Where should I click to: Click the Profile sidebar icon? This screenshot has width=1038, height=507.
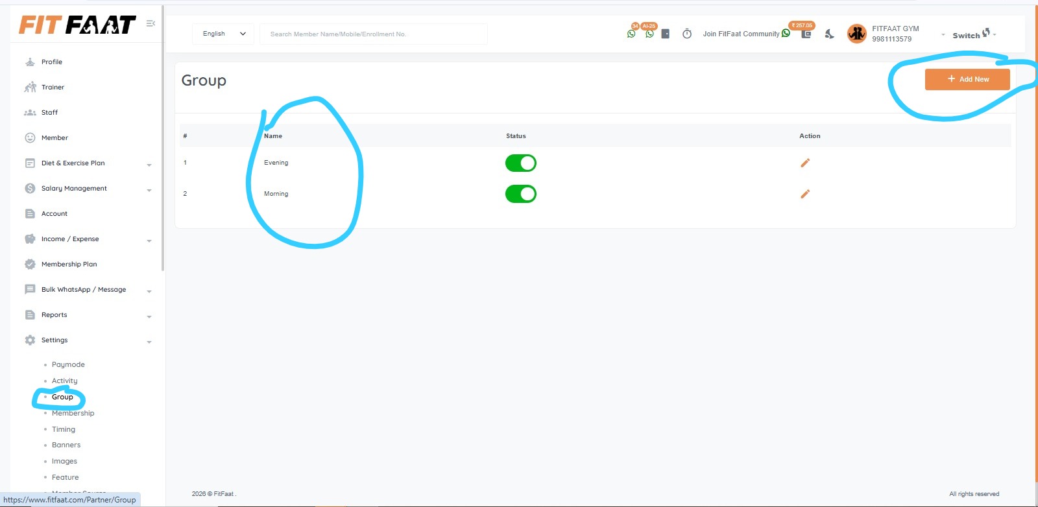click(x=30, y=62)
